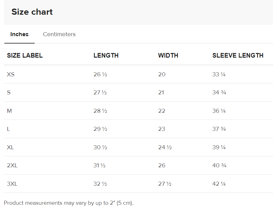Click the LENGTH column header

(106, 55)
